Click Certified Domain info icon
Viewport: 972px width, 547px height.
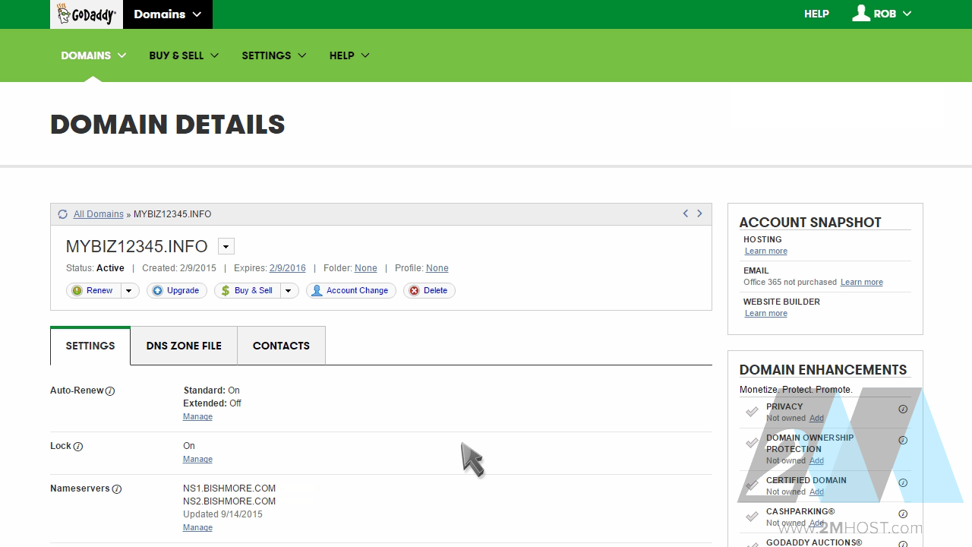[903, 482]
